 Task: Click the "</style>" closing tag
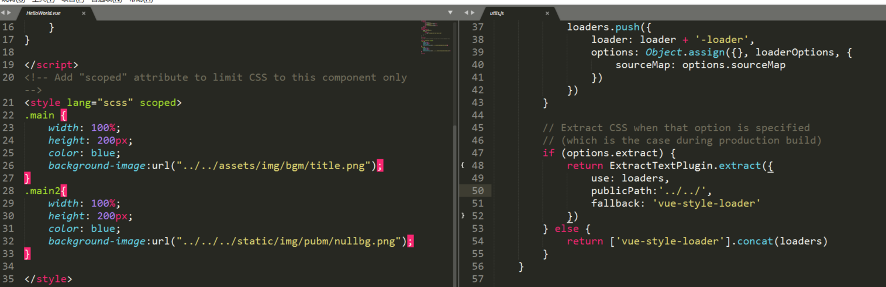(48, 279)
